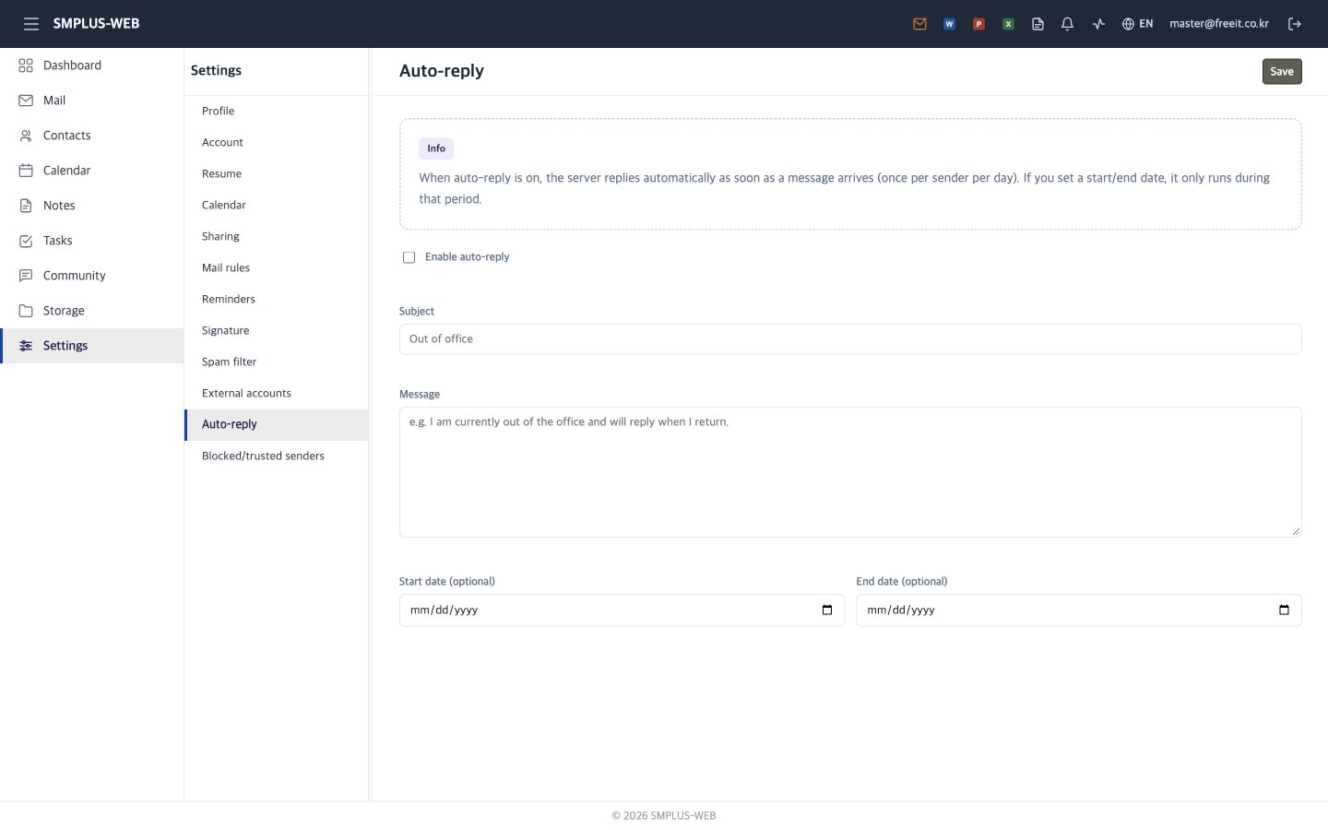Open notifications bell
Image resolution: width=1328 pixels, height=830 pixels.
click(x=1067, y=24)
